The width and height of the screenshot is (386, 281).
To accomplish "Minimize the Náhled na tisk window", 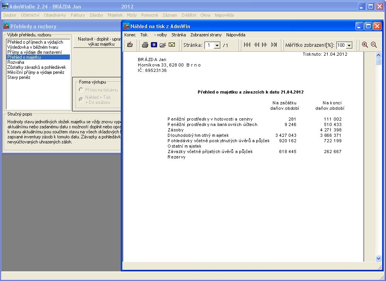I will [x=359, y=26].
